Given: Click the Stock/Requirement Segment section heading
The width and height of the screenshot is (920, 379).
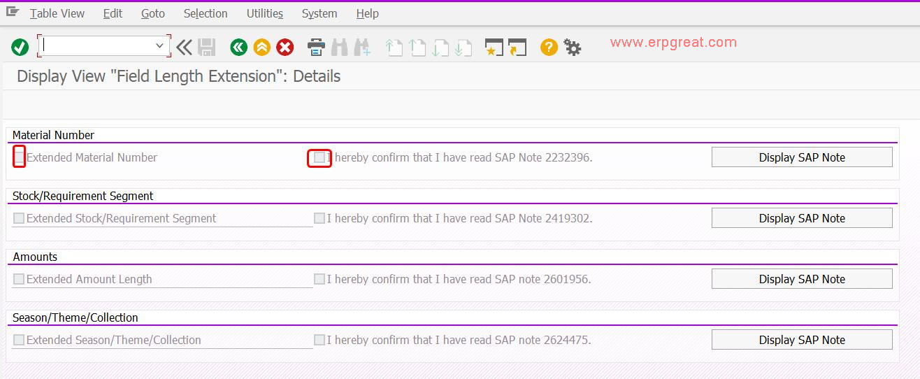Looking at the screenshot, I should point(82,196).
